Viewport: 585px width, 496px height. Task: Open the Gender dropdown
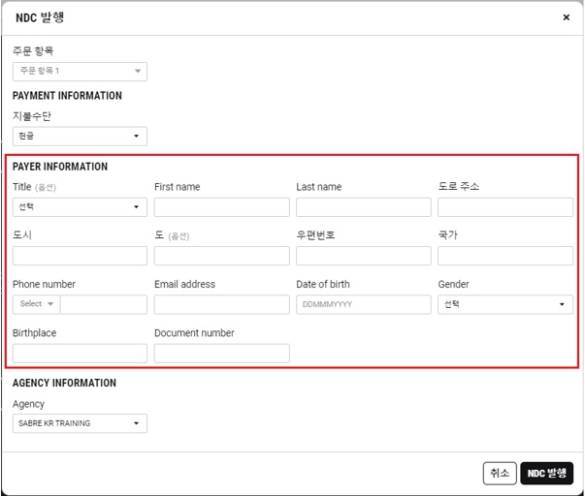(505, 304)
